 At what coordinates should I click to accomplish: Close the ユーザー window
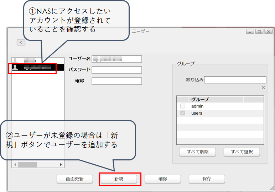(x=268, y=32)
